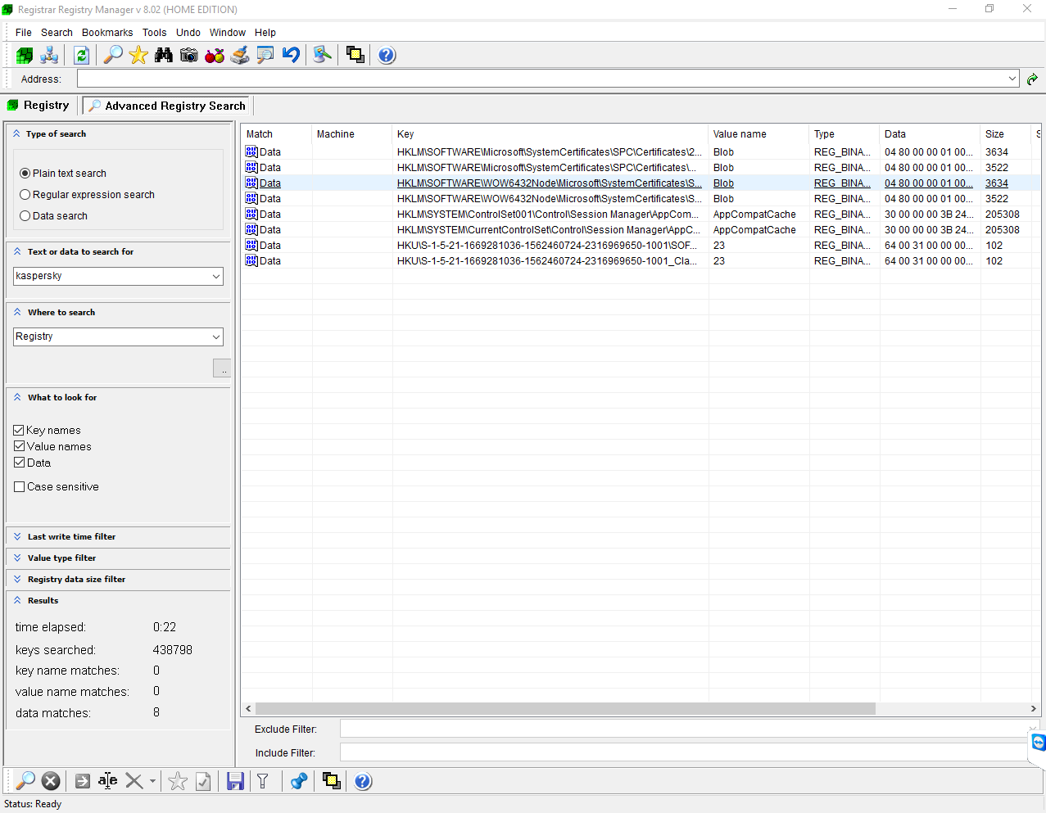The width and height of the screenshot is (1046, 813).
Task: Click the overlapping windows icon in top toolbar
Action: [x=355, y=55]
